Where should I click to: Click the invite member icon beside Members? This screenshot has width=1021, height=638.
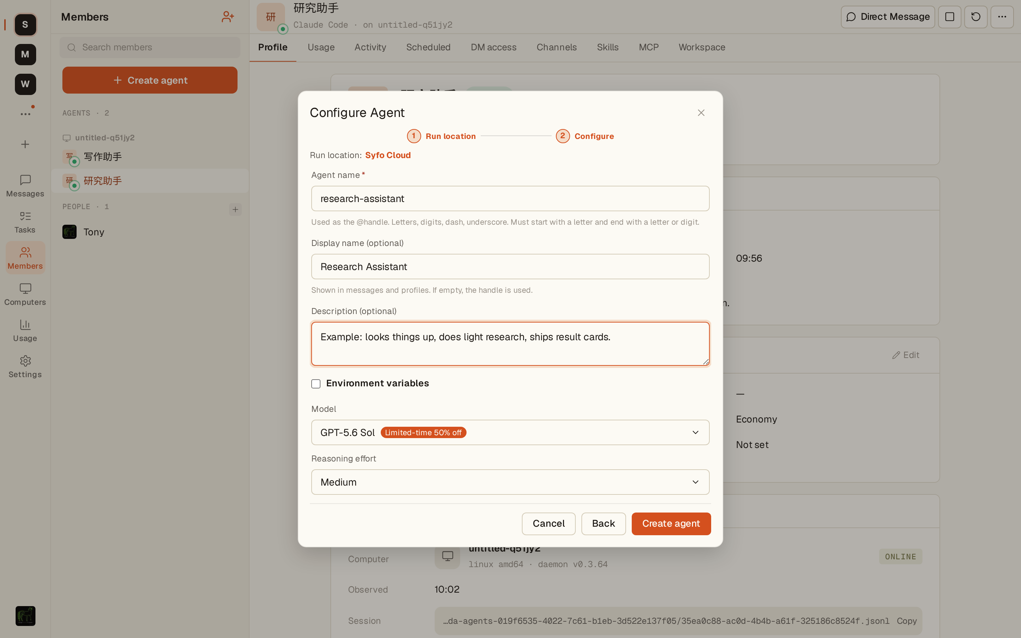[x=228, y=17]
